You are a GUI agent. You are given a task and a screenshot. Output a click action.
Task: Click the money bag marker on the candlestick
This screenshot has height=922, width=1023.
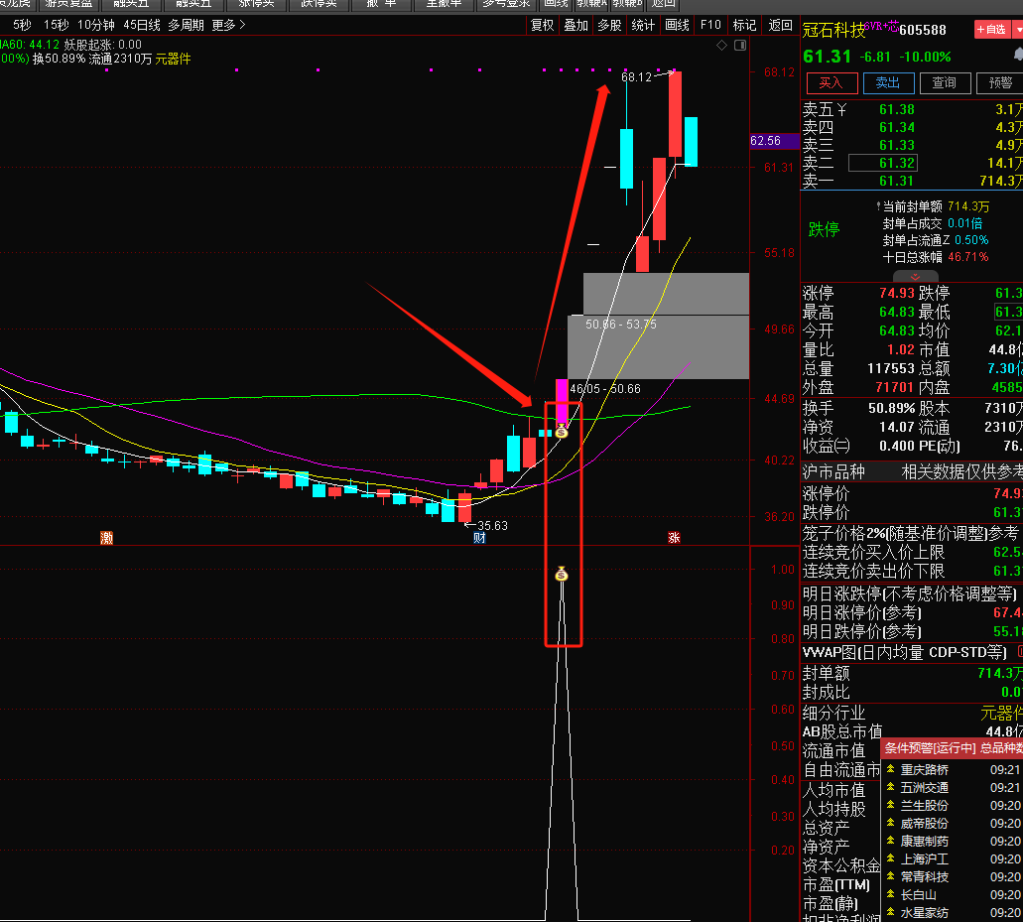click(x=561, y=432)
